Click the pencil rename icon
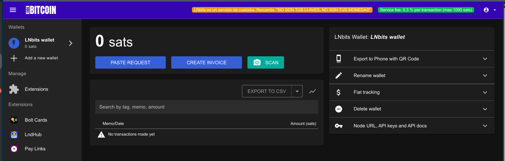The width and height of the screenshot is (505, 161). coord(339,75)
